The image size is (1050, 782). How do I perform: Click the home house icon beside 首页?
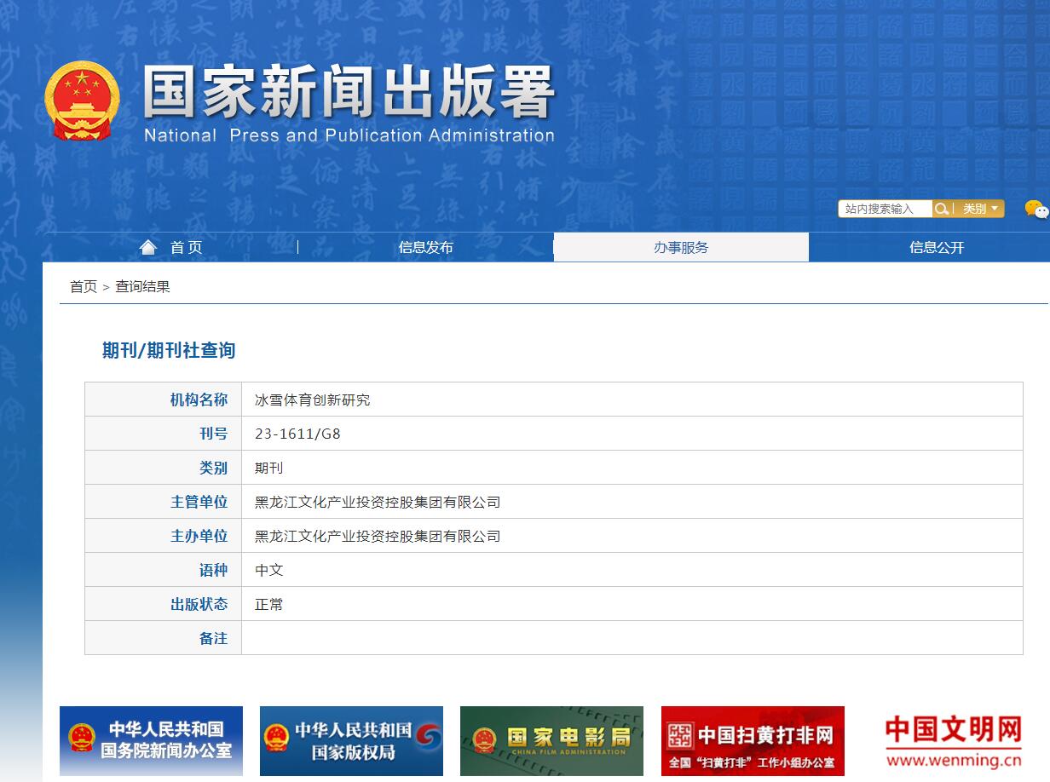click(147, 246)
